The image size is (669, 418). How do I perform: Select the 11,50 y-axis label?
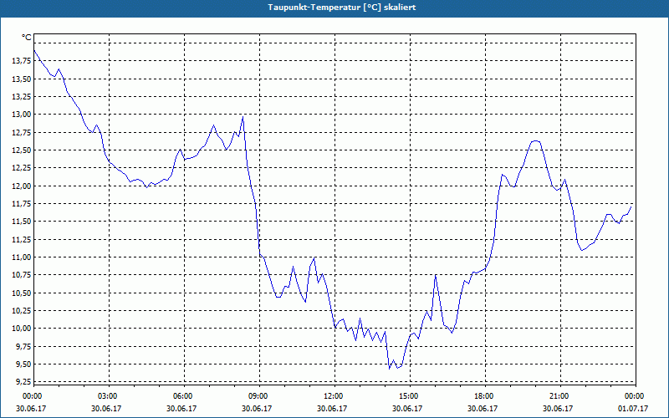(x=22, y=222)
